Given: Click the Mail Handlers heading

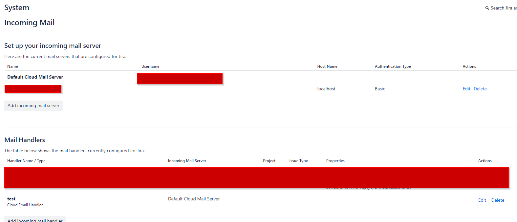Looking at the screenshot, I should 25,140.
